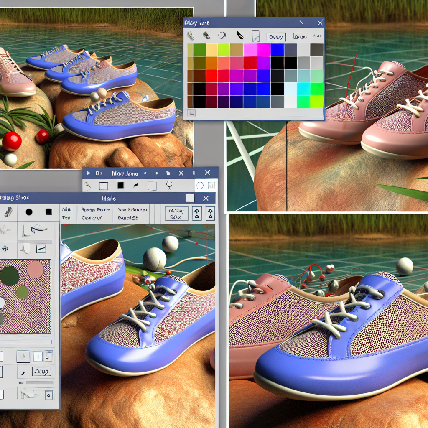Toggle the white circle option in small toolbar
This screenshot has width=428, height=428.
200,186
